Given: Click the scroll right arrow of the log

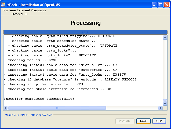Looking at the screenshot, I should click(160, 108).
